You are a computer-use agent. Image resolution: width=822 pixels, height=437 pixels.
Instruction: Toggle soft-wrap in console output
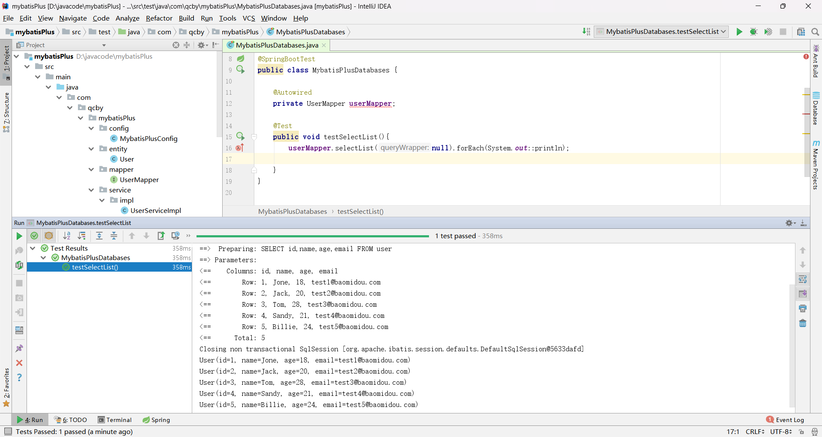pos(803,279)
